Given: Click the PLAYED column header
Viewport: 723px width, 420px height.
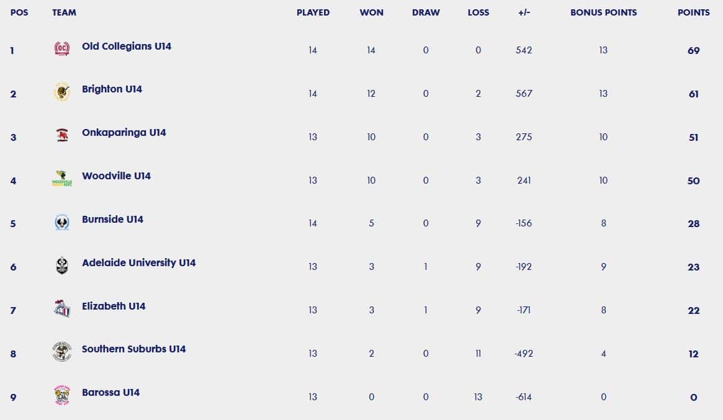Looking at the screenshot, I should [x=313, y=12].
